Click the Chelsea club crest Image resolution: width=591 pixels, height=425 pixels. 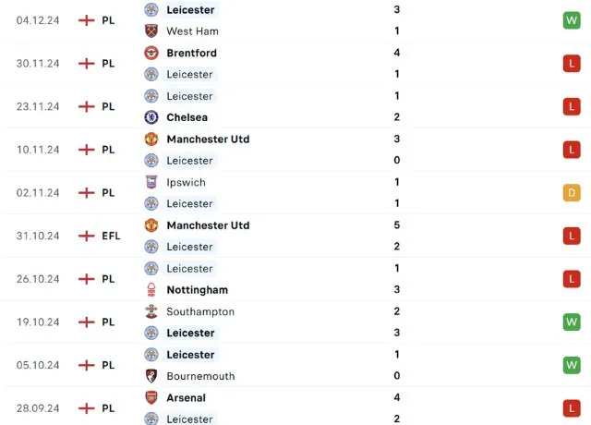pos(151,117)
